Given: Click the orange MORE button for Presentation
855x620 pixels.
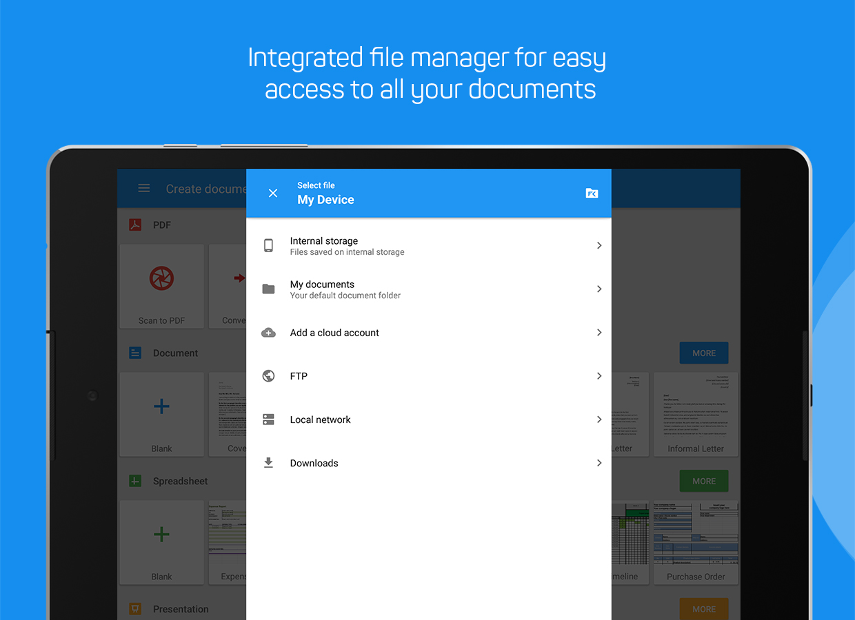Looking at the screenshot, I should coord(703,609).
